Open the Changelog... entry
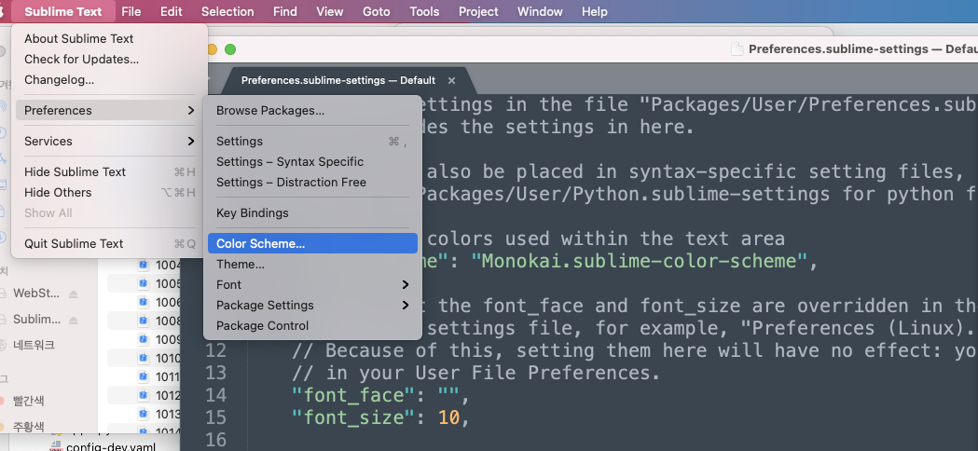 pos(109,80)
